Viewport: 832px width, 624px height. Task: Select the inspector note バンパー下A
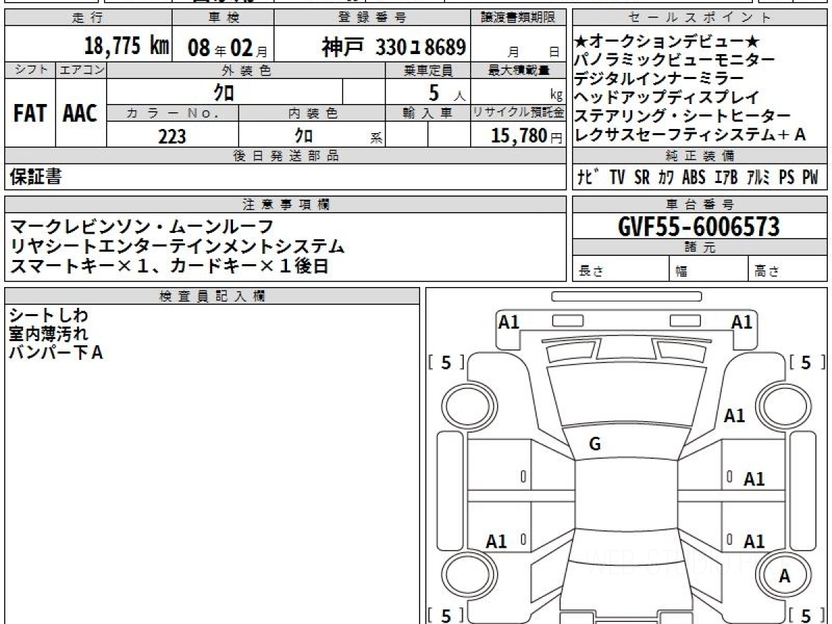[57, 352]
